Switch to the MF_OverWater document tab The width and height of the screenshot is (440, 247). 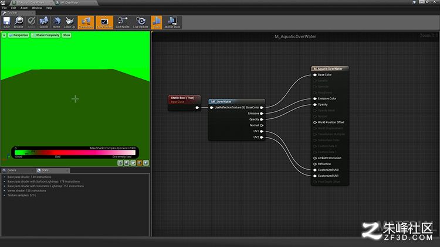point(75,2)
